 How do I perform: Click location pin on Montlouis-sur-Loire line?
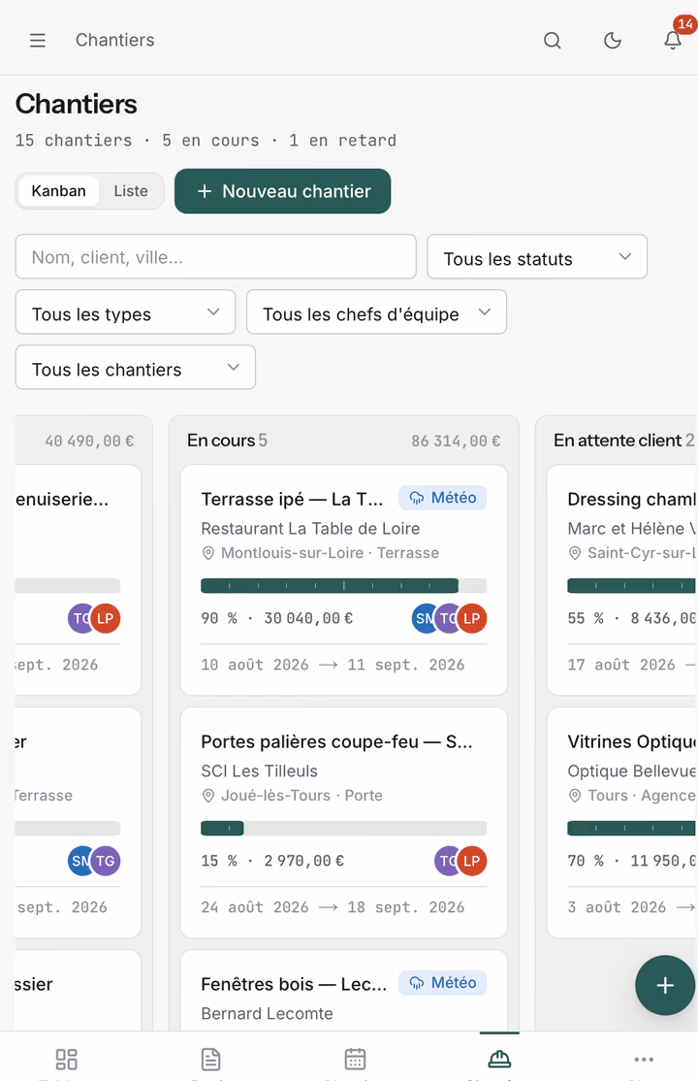[x=208, y=553]
